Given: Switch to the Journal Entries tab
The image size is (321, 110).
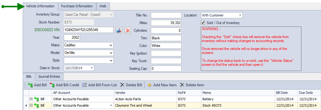Looking at the screenshot, I should (x=49, y=77).
